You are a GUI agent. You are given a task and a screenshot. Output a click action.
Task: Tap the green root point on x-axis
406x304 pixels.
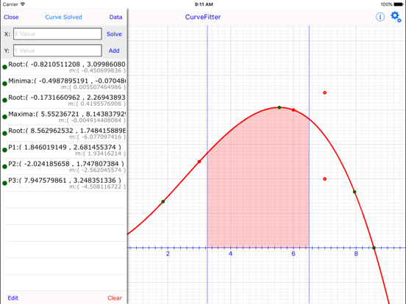click(374, 248)
